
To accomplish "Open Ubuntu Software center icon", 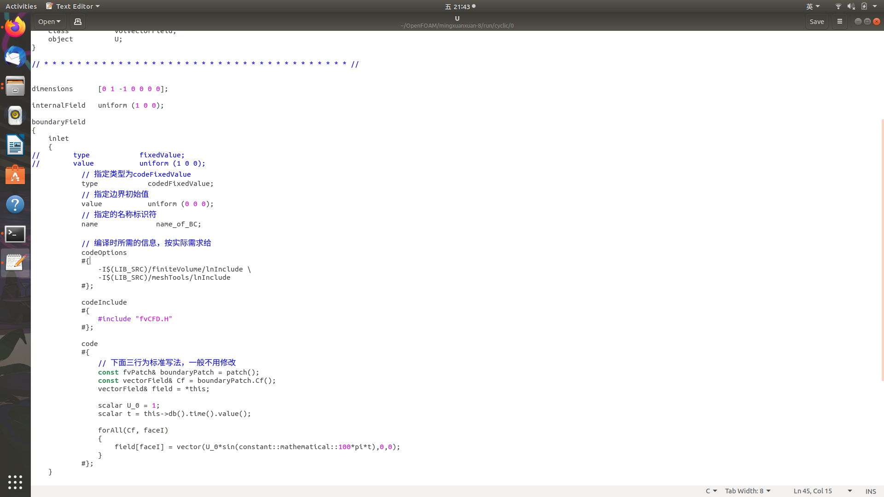I will 15,174.
